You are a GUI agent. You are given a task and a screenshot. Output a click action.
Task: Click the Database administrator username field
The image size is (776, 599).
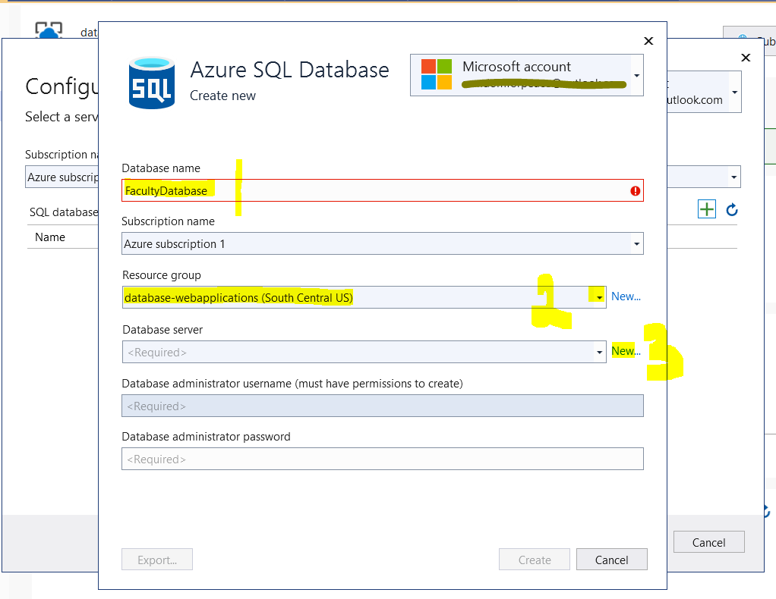click(x=382, y=406)
